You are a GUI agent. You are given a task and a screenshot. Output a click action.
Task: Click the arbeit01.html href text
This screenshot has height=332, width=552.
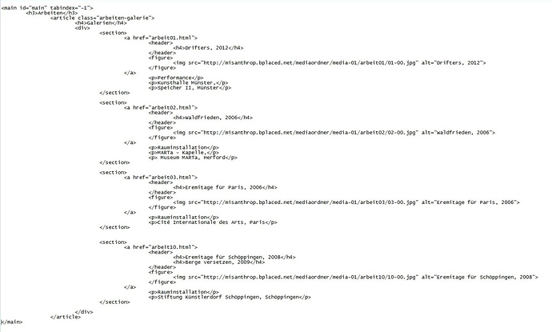(173, 38)
